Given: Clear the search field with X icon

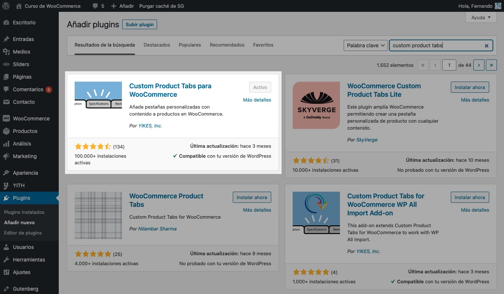Looking at the screenshot, I should pyautogui.click(x=487, y=46).
